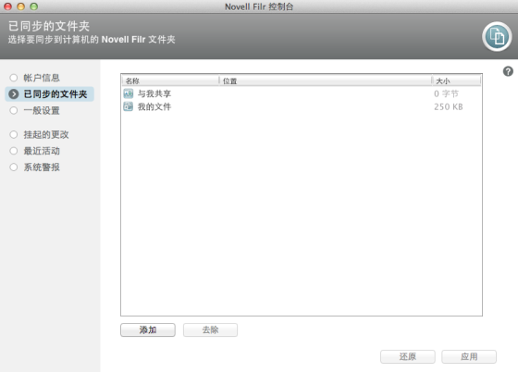Minimize the window with yellow button
This screenshot has width=518, height=372.
coord(20,6)
